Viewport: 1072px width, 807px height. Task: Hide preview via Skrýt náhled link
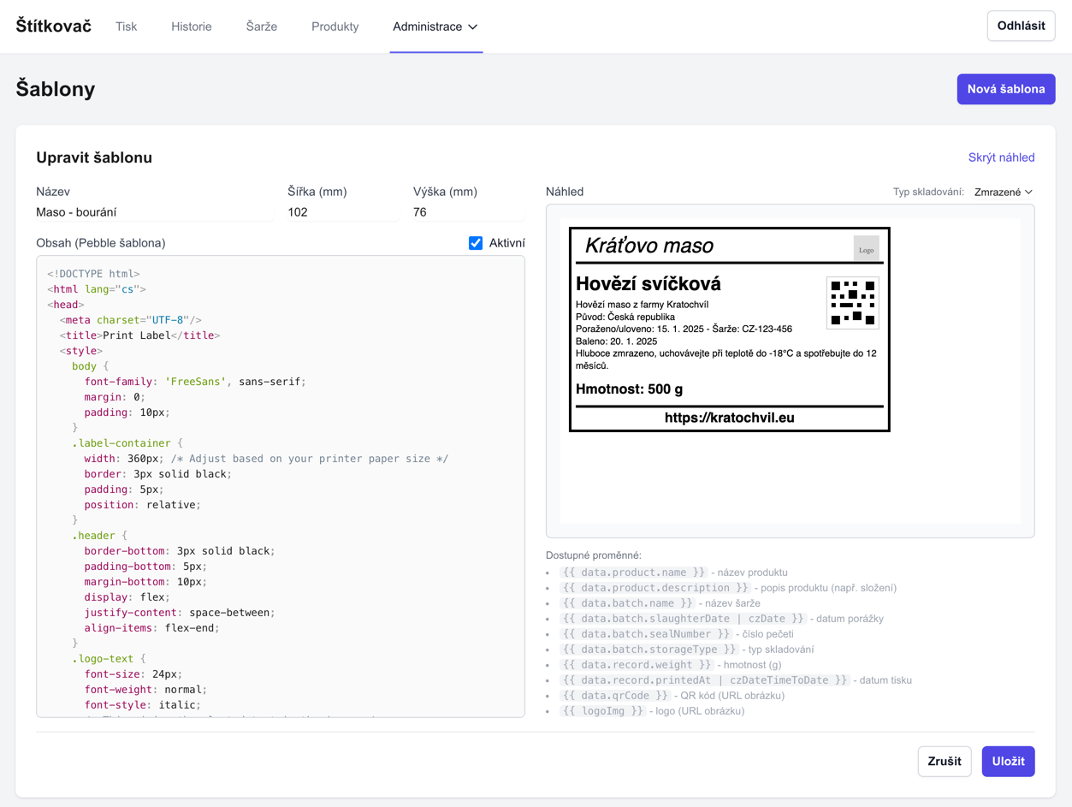(x=1001, y=157)
